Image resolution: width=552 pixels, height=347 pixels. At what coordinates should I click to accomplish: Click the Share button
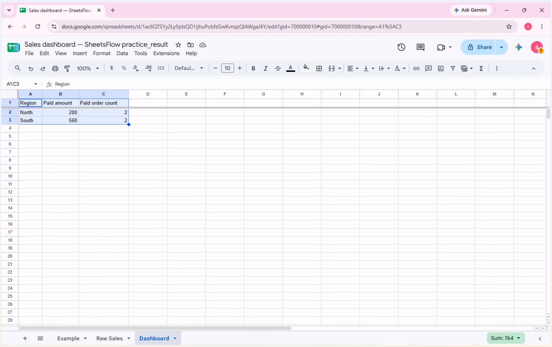coord(478,47)
